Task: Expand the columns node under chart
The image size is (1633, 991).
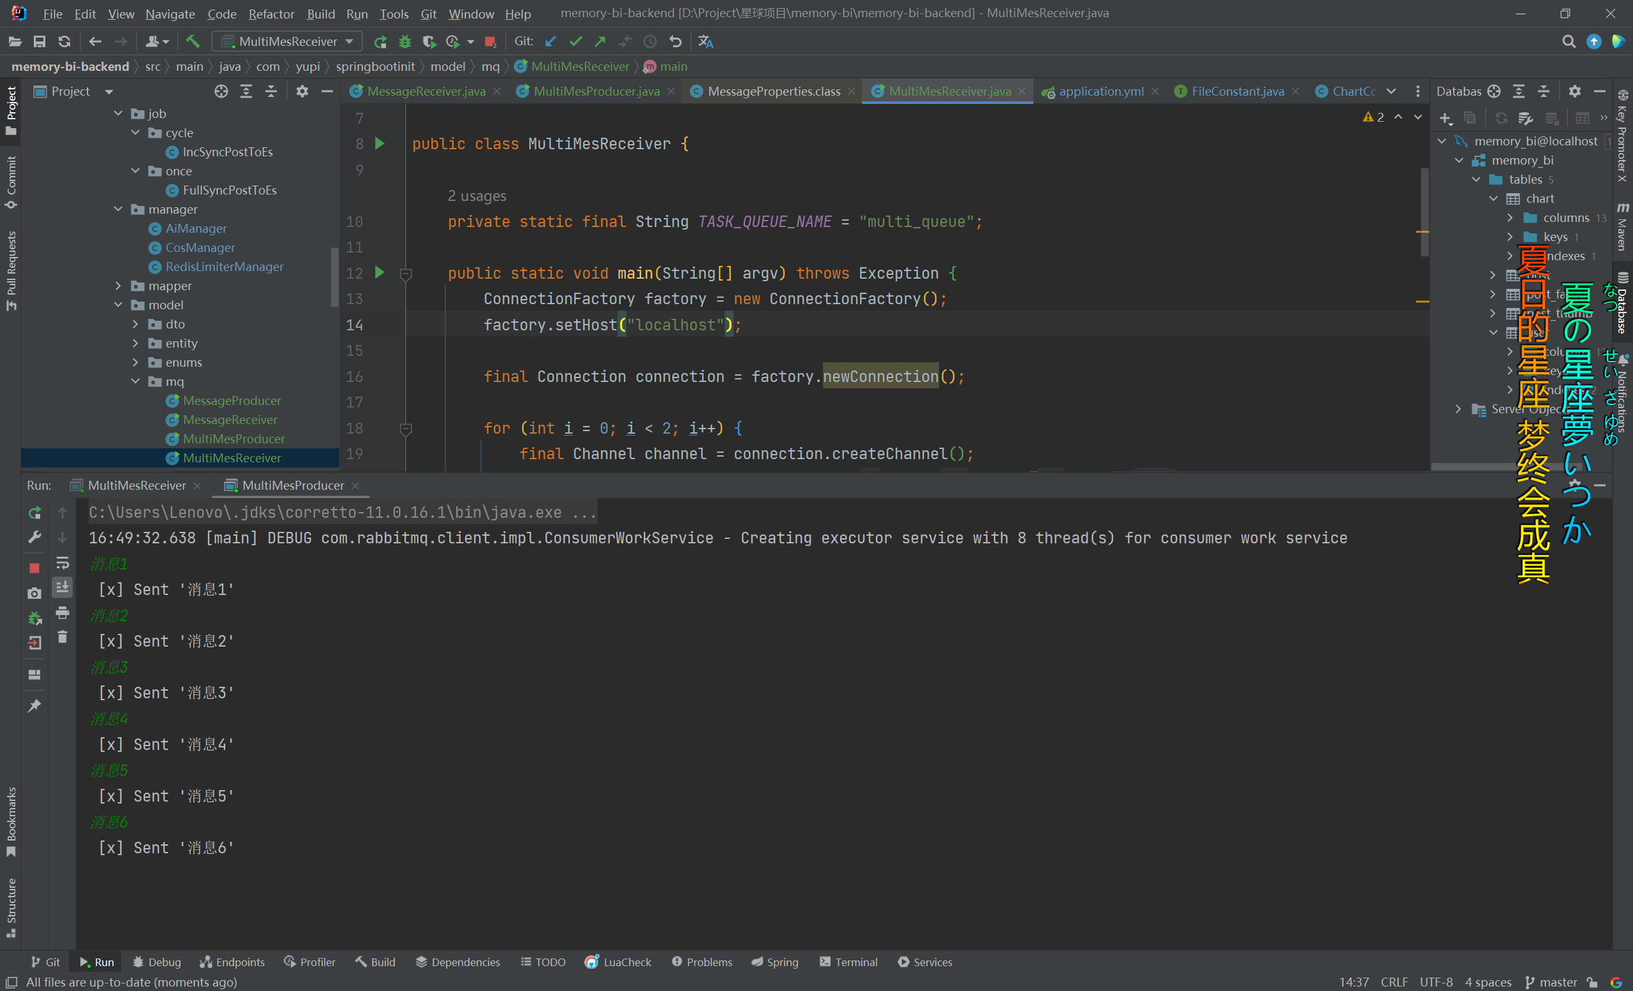Action: [1511, 218]
